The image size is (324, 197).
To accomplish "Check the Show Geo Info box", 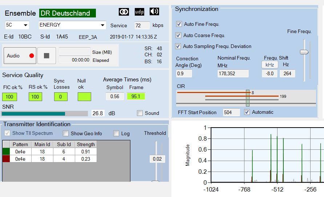I will tap(66, 133).
